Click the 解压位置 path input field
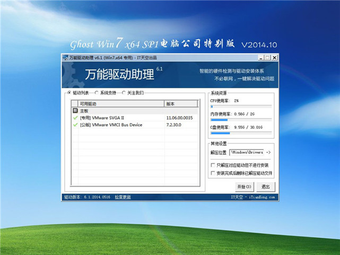Screen dimensions: 340x255 247,152
